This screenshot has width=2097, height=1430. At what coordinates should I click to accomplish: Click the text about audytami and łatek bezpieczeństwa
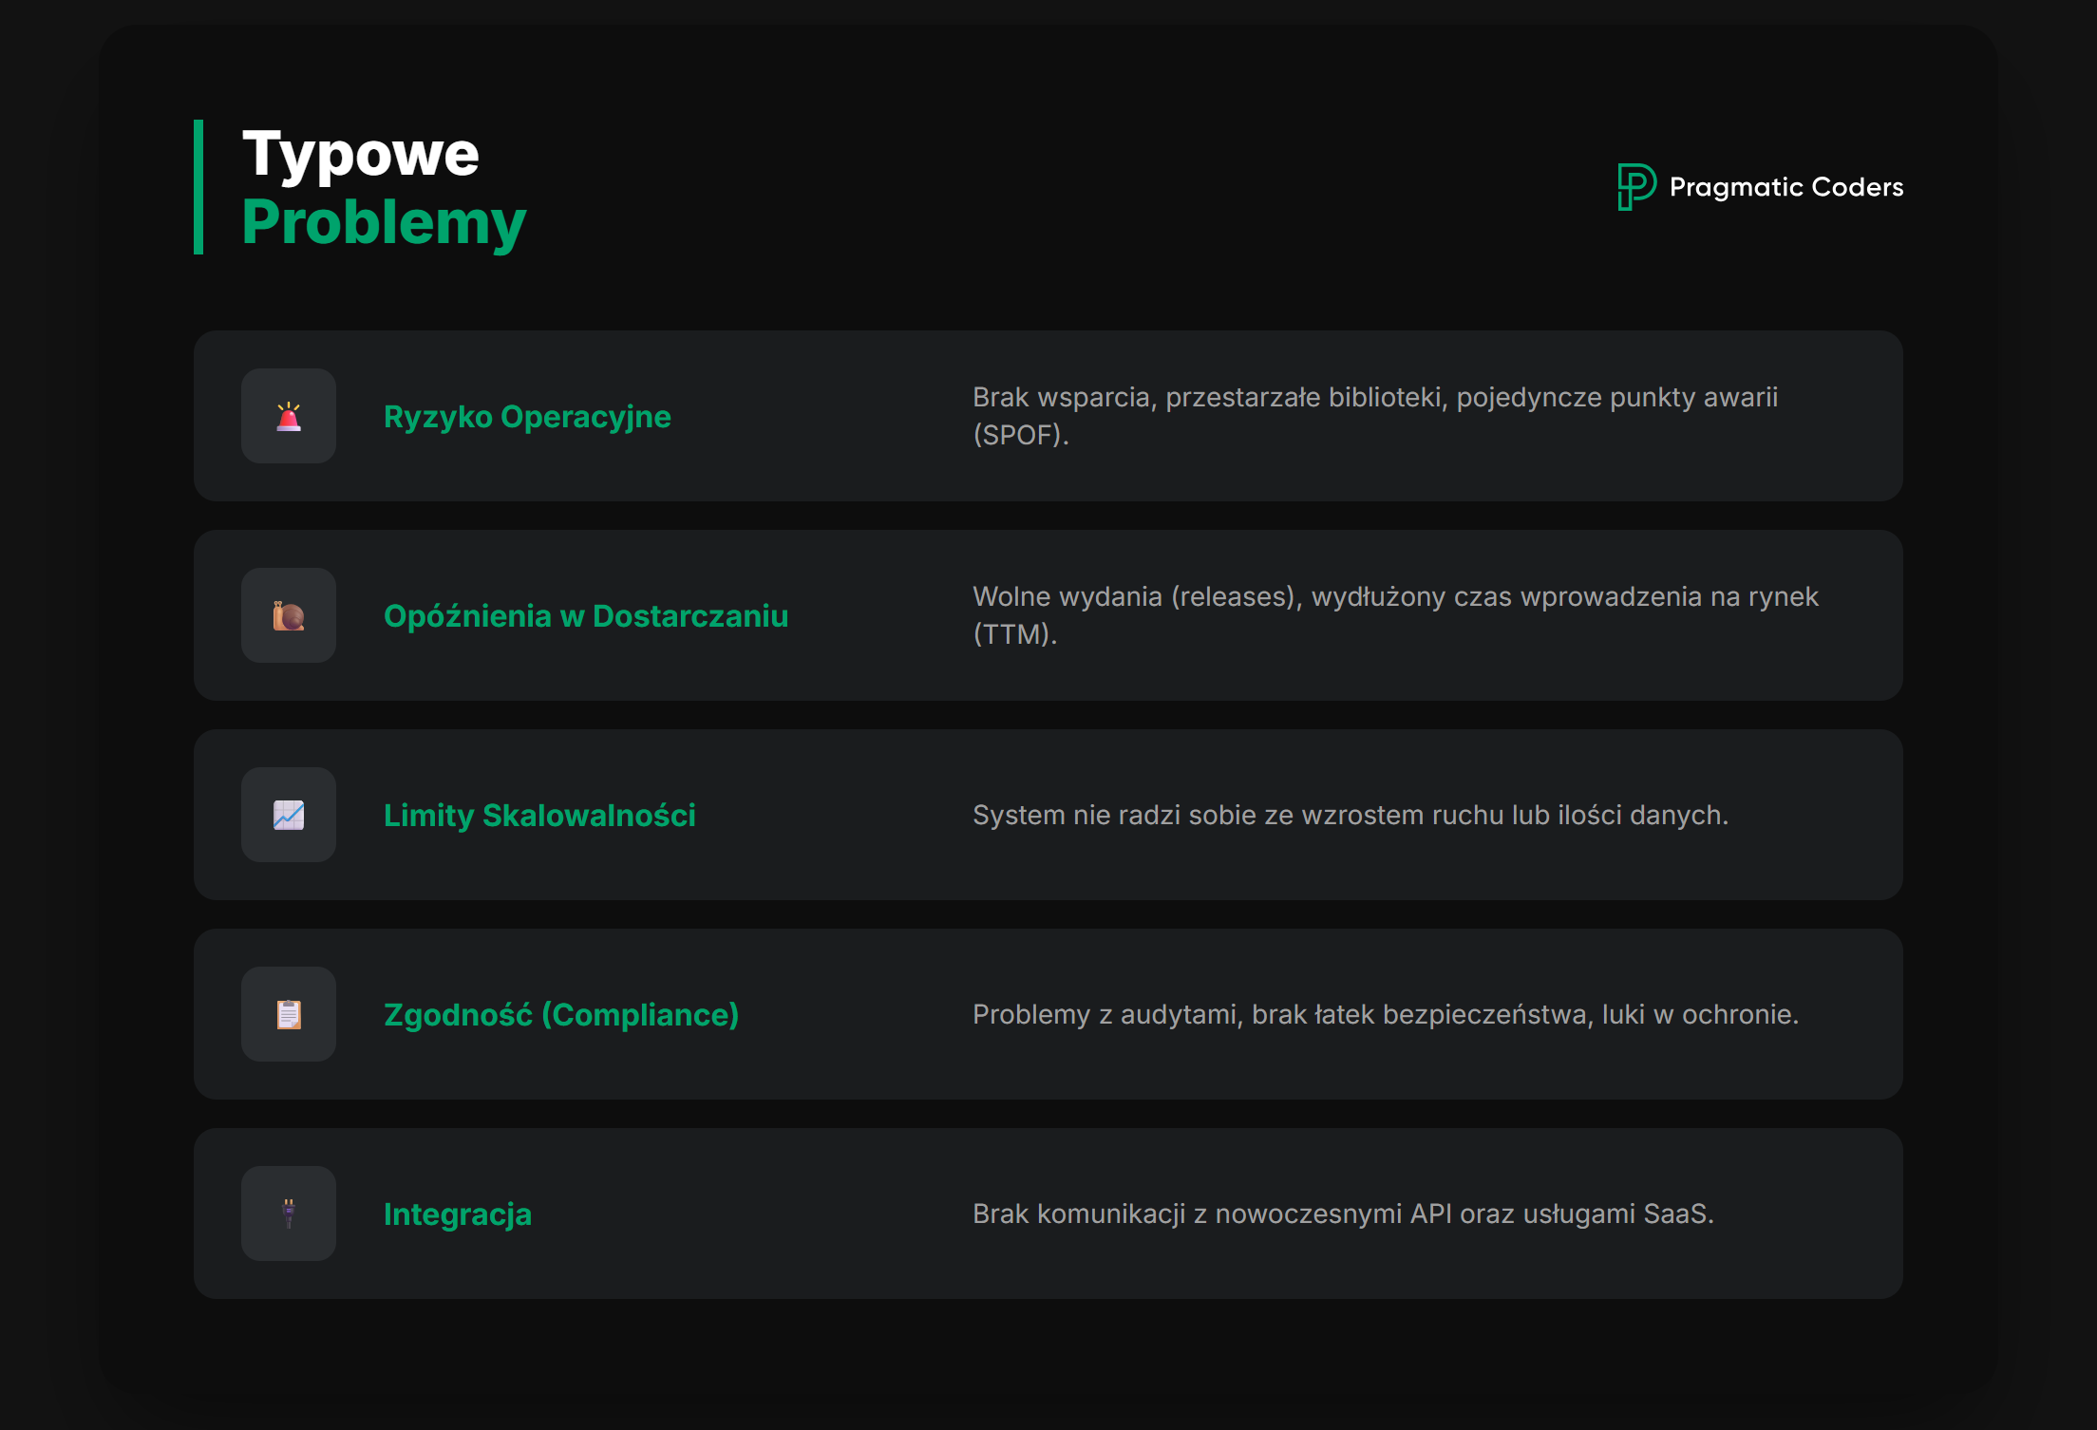(1385, 1015)
